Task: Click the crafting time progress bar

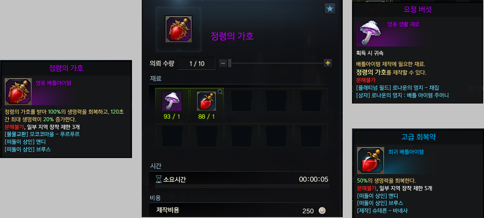Action: pos(242,186)
